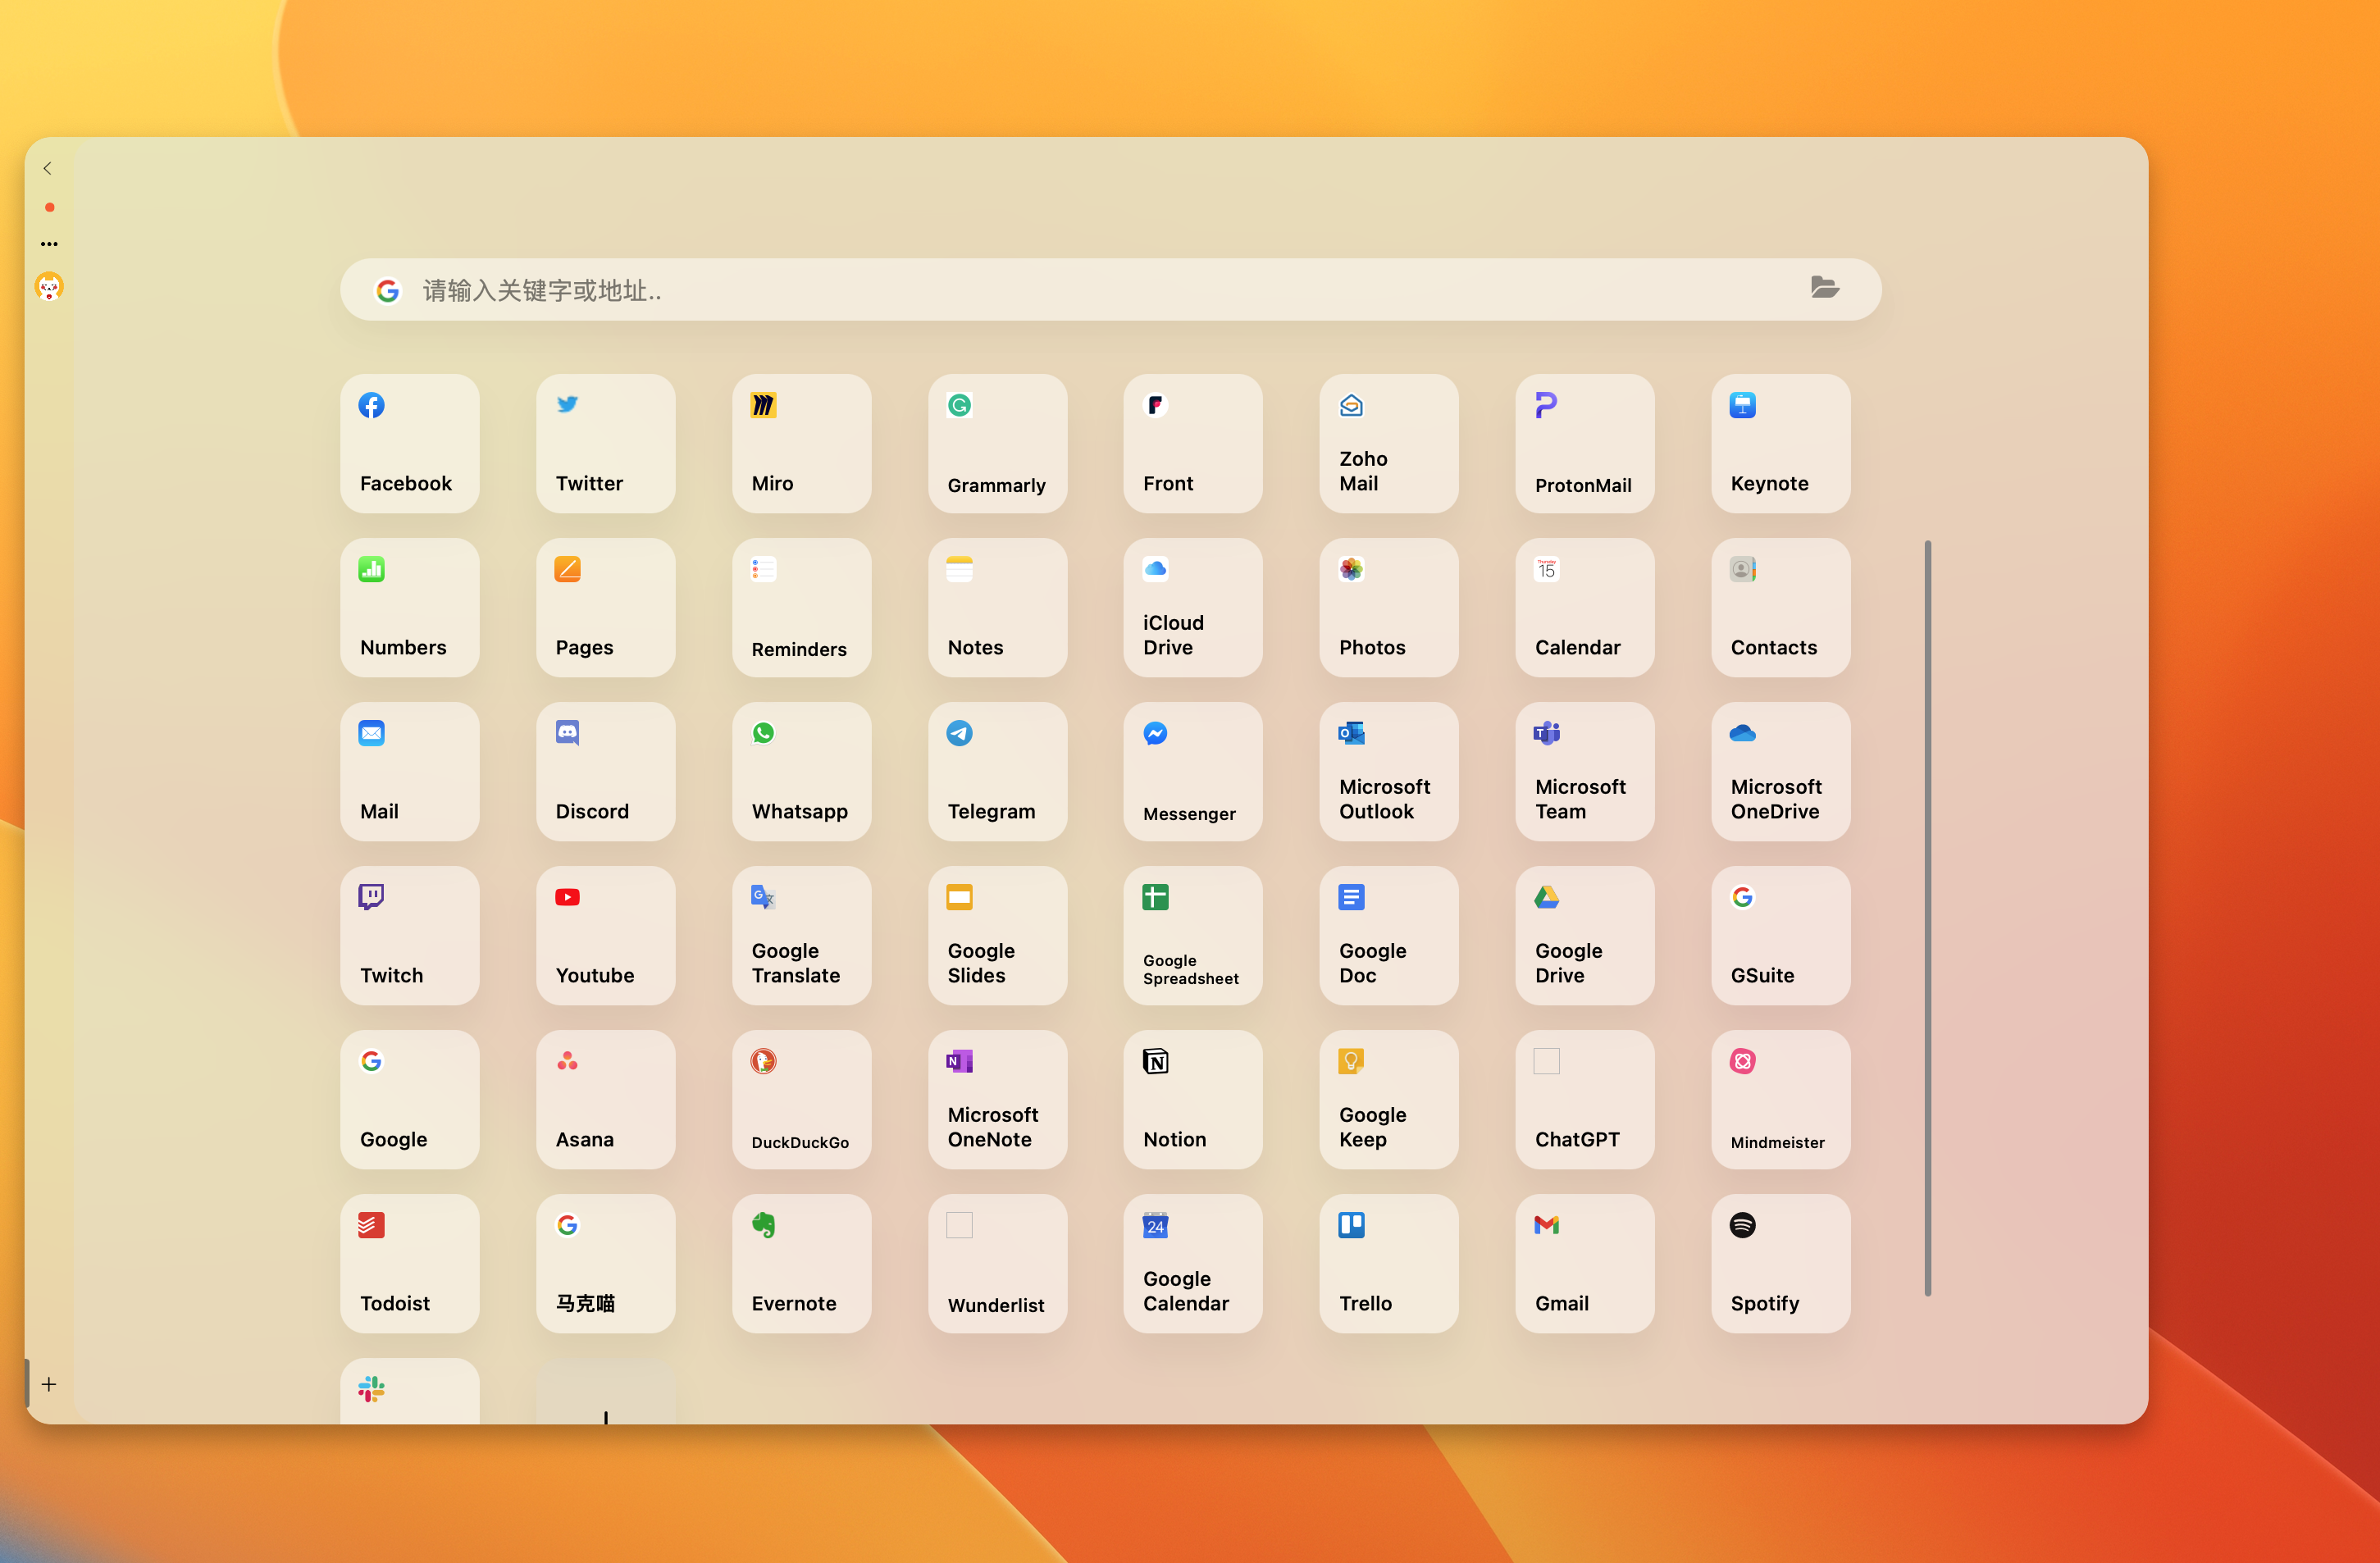Open the Telegram shortcut tile

pyautogui.click(x=997, y=770)
